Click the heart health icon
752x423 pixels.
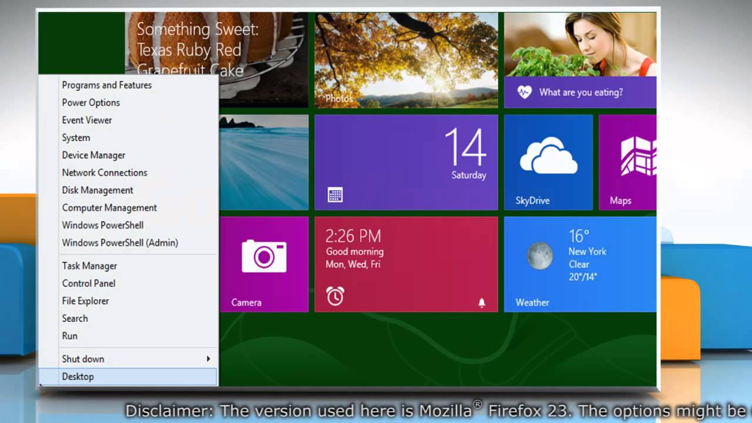point(524,92)
